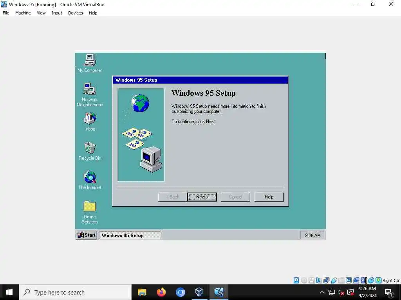Click the VirtualBox optical drive status icon
The height and width of the screenshot is (300, 401).
[304, 280]
